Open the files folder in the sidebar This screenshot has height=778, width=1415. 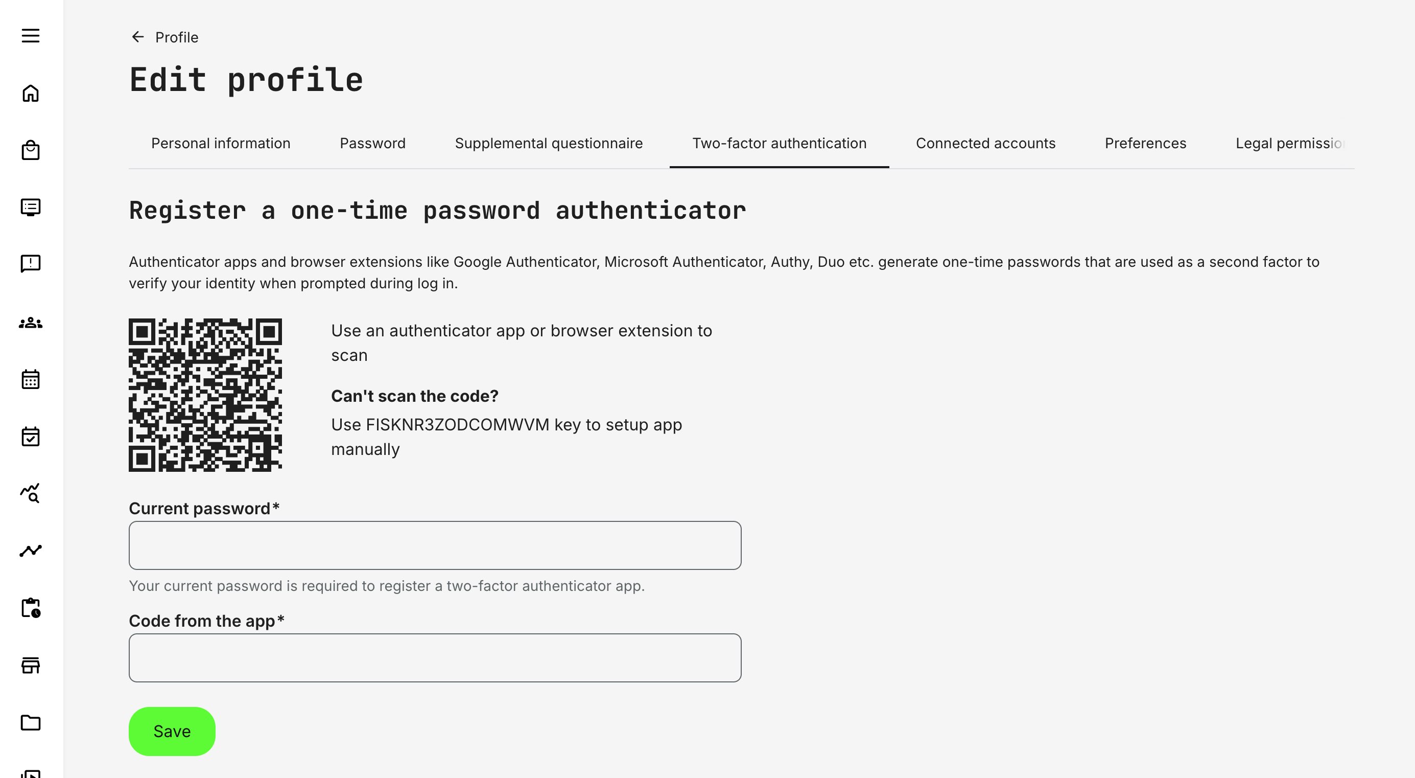point(31,723)
